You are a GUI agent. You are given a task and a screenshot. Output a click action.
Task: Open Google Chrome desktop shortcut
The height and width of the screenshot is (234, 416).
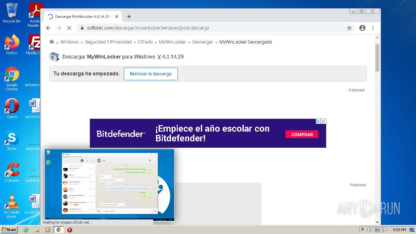pyautogui.click(x=12, y=79)
